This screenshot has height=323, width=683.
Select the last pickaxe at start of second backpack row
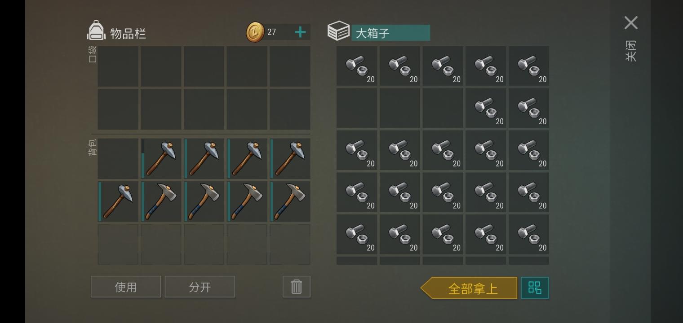click(118, 201)
